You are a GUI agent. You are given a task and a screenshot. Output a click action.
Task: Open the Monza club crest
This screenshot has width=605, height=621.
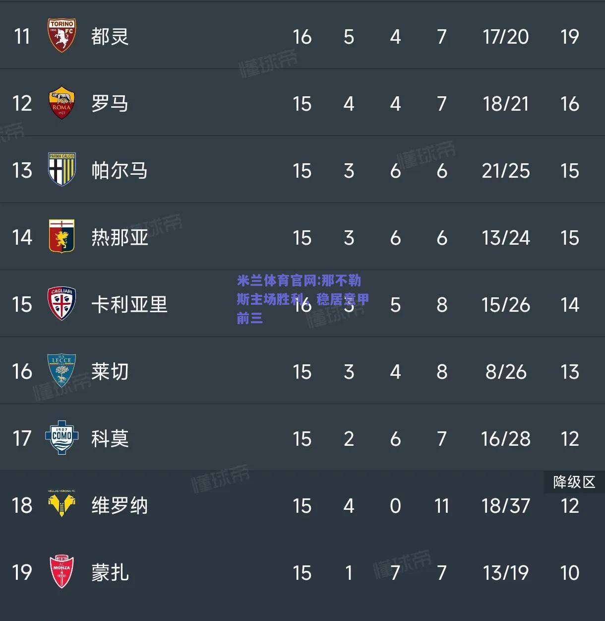tap(61, 572)
